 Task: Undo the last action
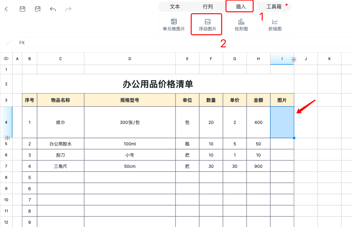53,9
